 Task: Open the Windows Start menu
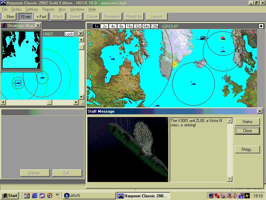pyautogui.click(x=10, y=196)
